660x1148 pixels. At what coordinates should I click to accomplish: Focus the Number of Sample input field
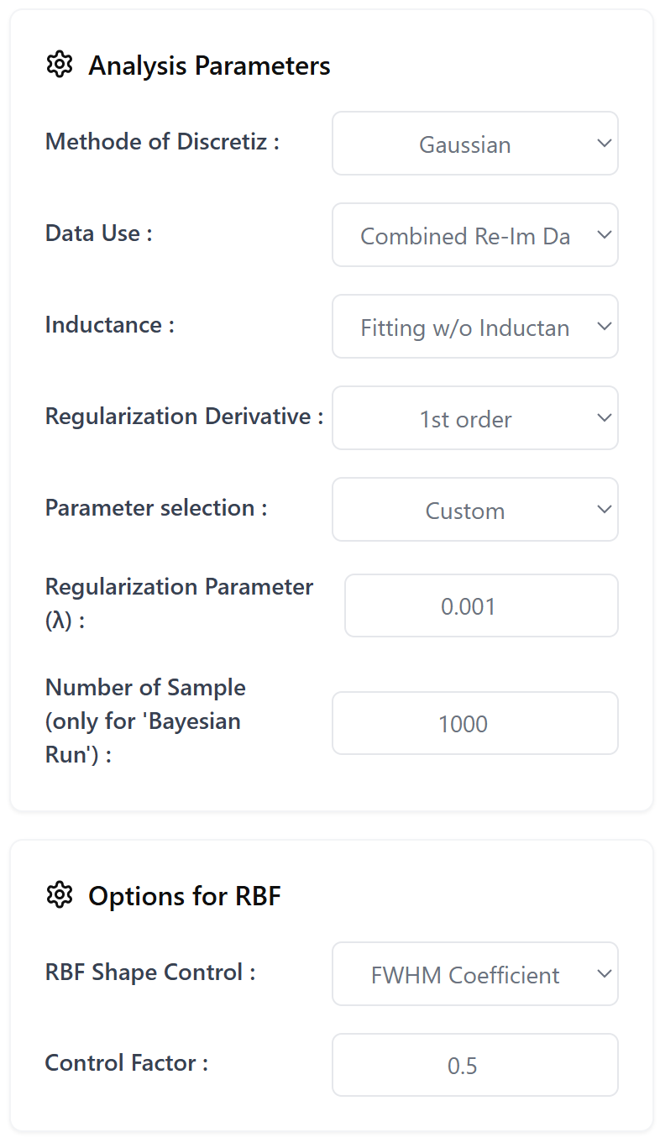(474, 723)
